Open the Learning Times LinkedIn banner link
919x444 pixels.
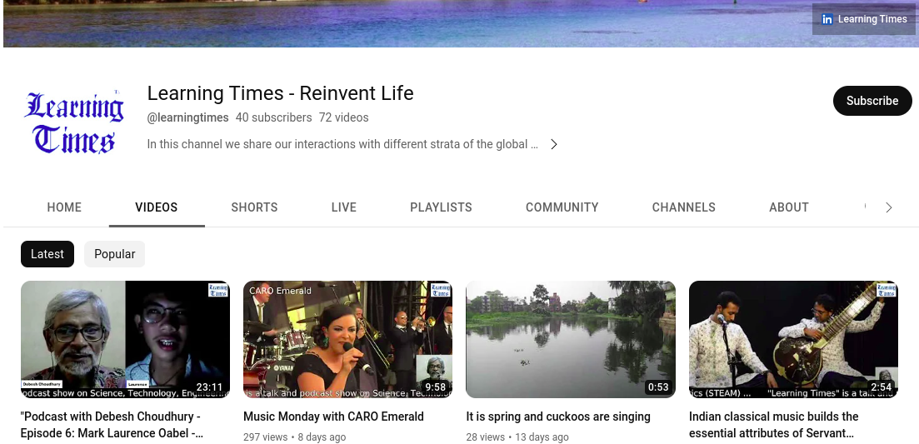[x=863, y=19]
